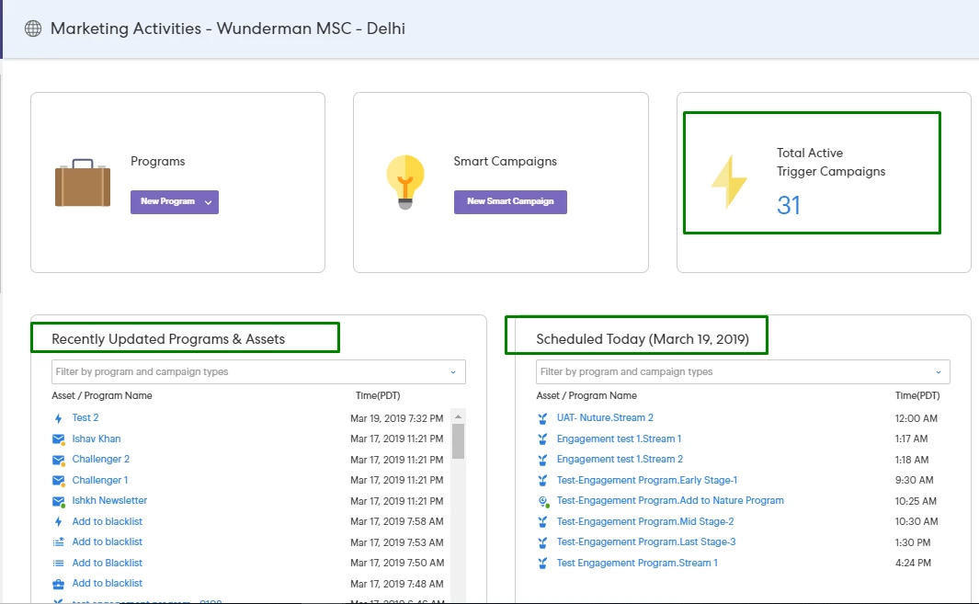Image resolution: width=979 pixels, height=604 pixels.
Task: Click the lightning bolt trigger campaigns icon
Action: [x=729, y=182]
